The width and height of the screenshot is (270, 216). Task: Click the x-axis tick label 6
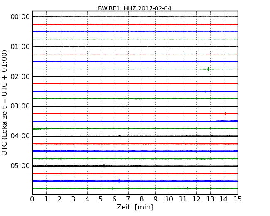pyautogui.click(x=114, y=199)
